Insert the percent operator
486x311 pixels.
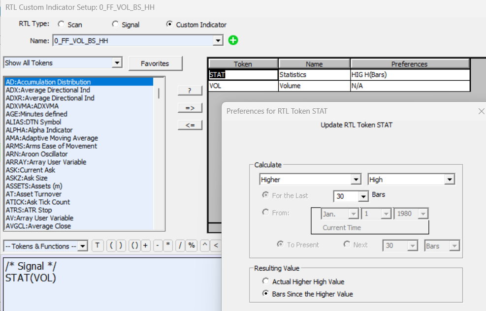coord(192,246)
